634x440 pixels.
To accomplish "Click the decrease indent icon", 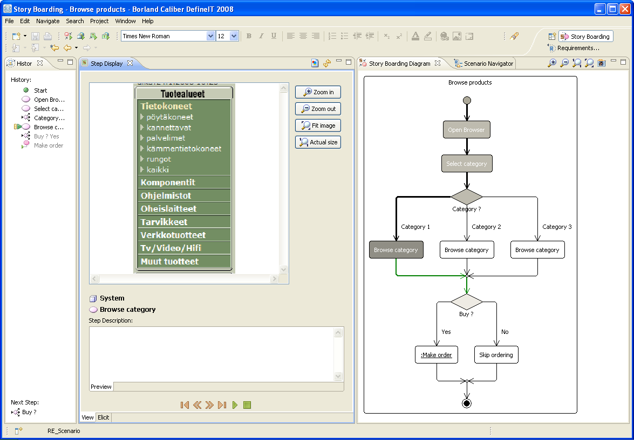I will pyautogui.click(x=357, y=36).
